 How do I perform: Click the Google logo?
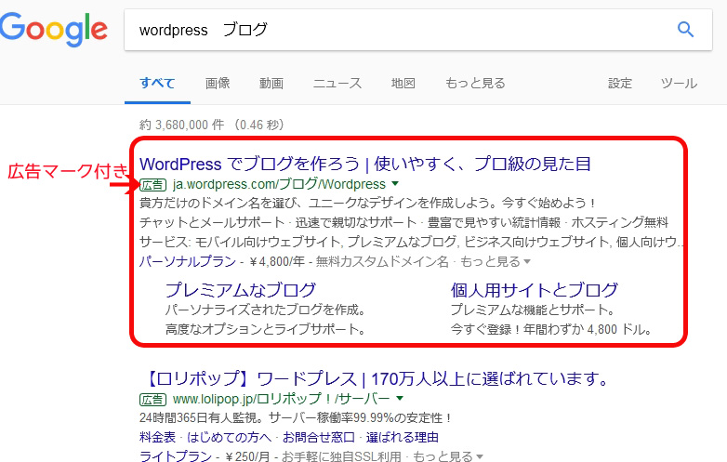tap(54, 29)
